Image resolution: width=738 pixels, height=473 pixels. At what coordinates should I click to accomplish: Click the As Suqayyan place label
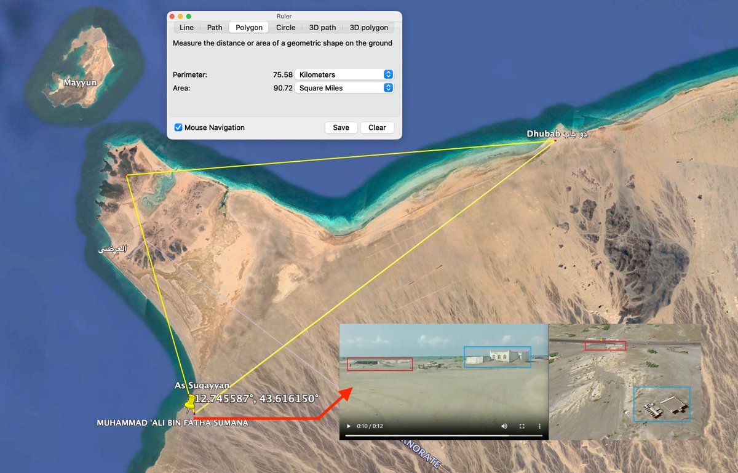(x=202, y=386)
